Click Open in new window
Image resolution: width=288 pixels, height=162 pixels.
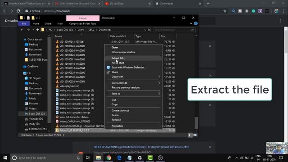[123, 52]
